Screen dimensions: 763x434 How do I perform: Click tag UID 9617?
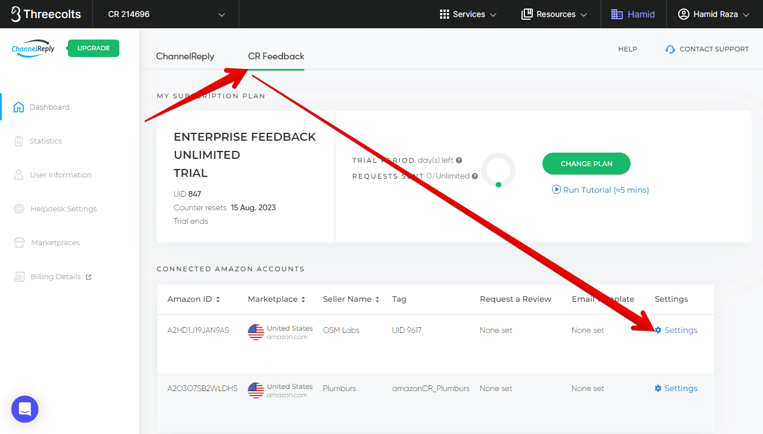(x=407, y=330)
